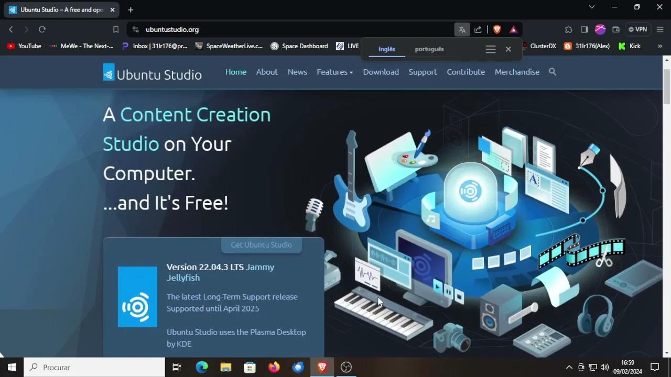Open the Jammy Jellyfish link

coord(220,272)
